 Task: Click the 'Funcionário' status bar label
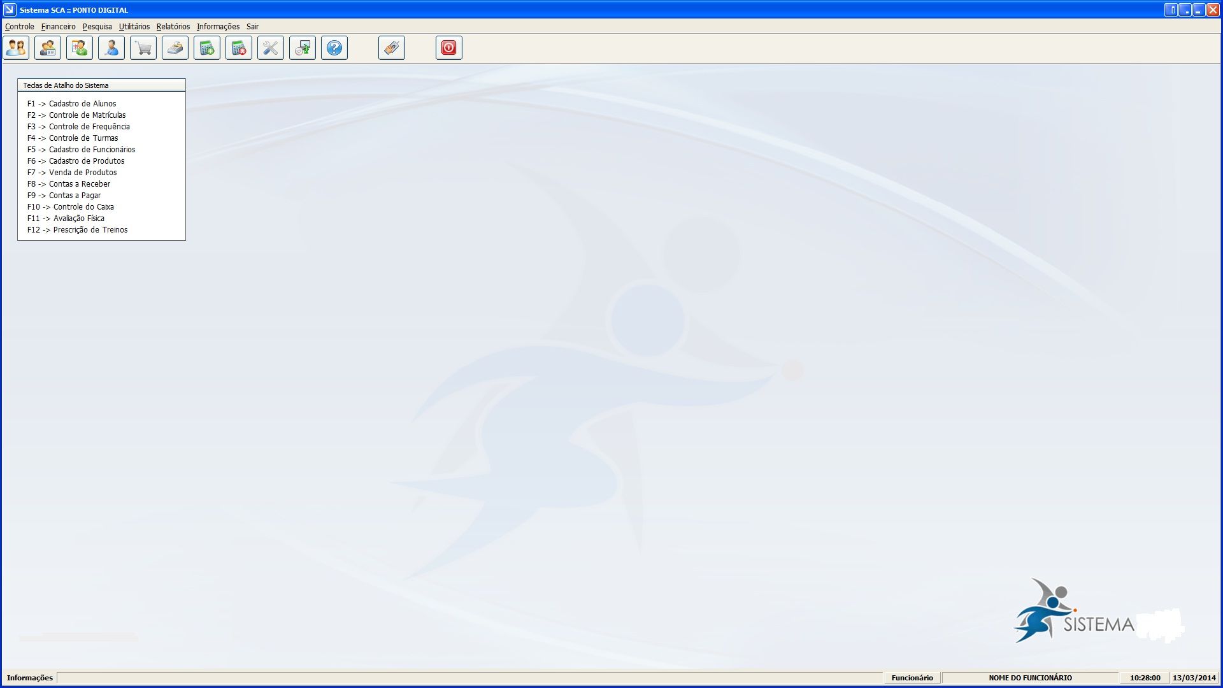click(912, 678)
